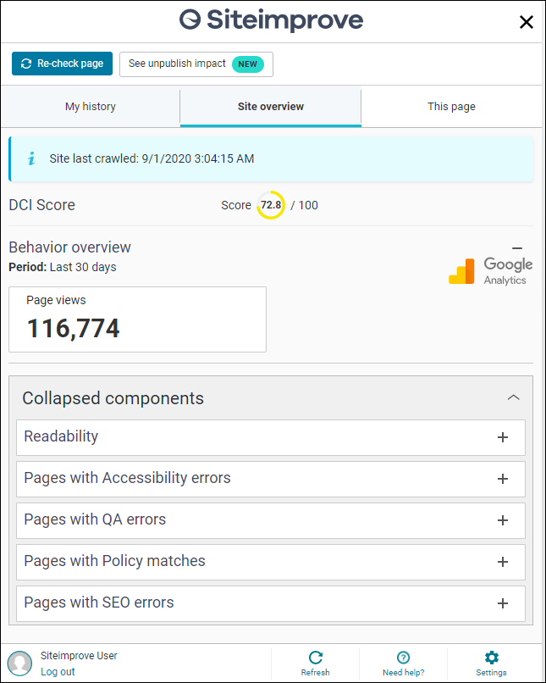546x683 pixels.
Task: Click the info icon in crawl notice
Action: (x=31, y=158)
